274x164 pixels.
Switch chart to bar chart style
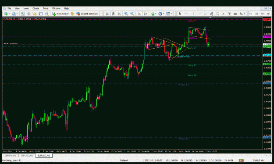107,14
